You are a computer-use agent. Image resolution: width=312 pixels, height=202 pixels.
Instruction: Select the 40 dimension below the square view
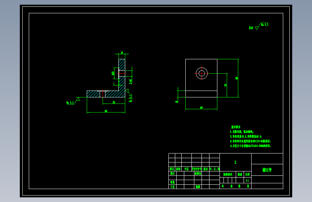click(201, 107)
